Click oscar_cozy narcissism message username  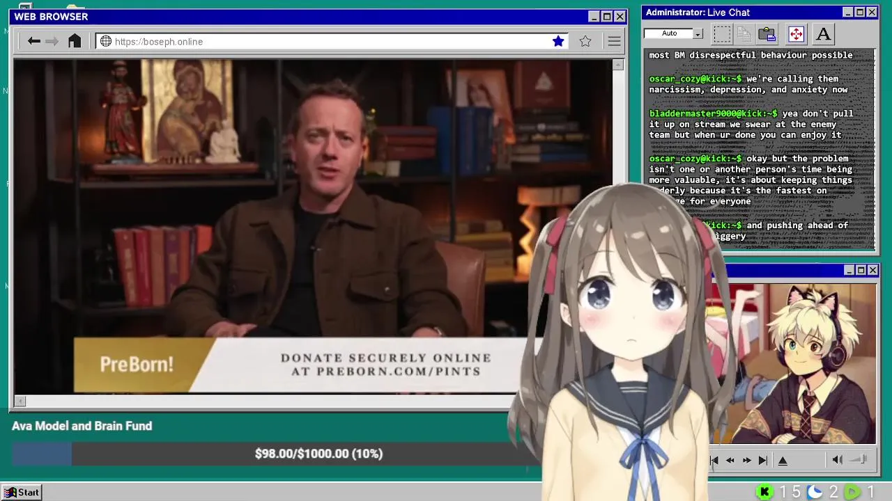(695, 79)
